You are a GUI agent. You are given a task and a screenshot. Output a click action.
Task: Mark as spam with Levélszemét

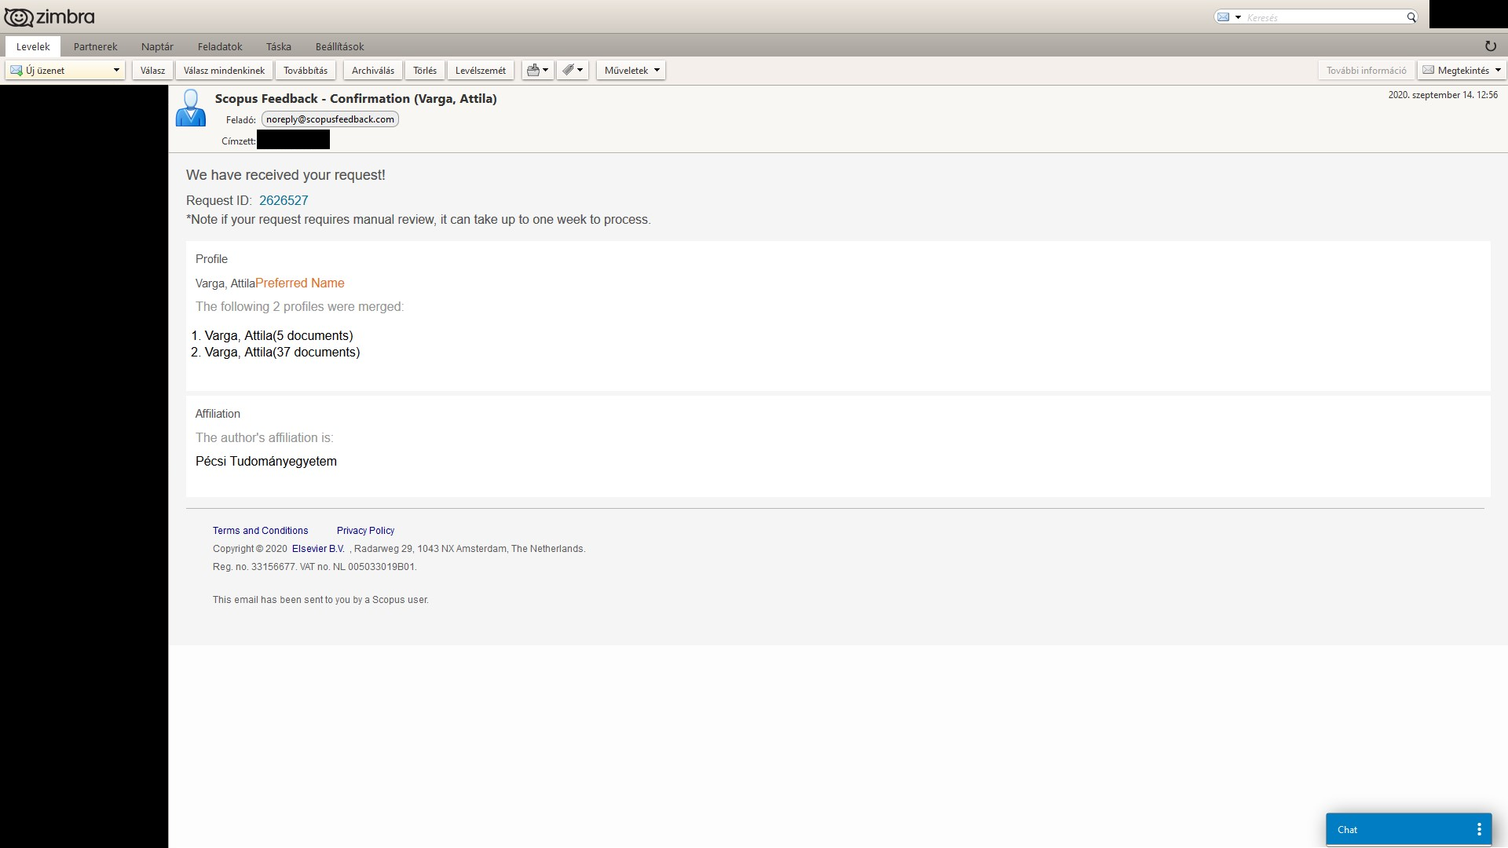(x=481, y=70)
